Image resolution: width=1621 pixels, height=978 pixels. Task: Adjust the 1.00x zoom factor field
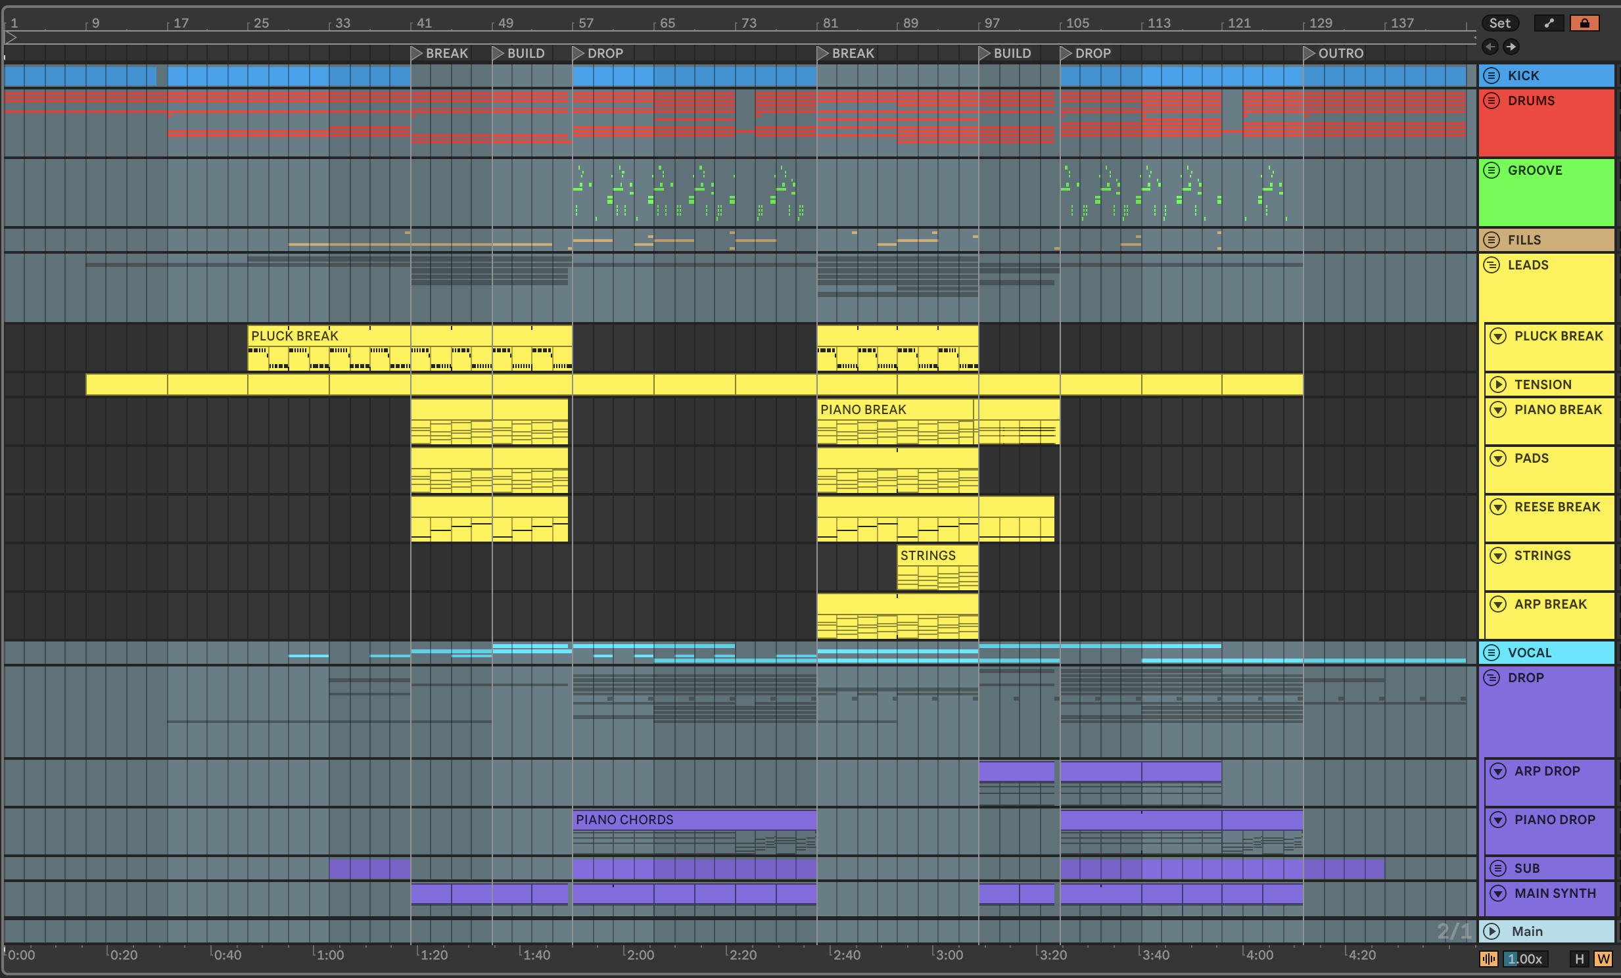[x=1526, y=958]
